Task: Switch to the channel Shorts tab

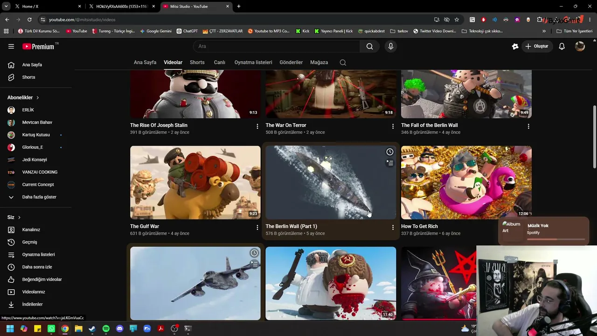Action: coord(197,63)
